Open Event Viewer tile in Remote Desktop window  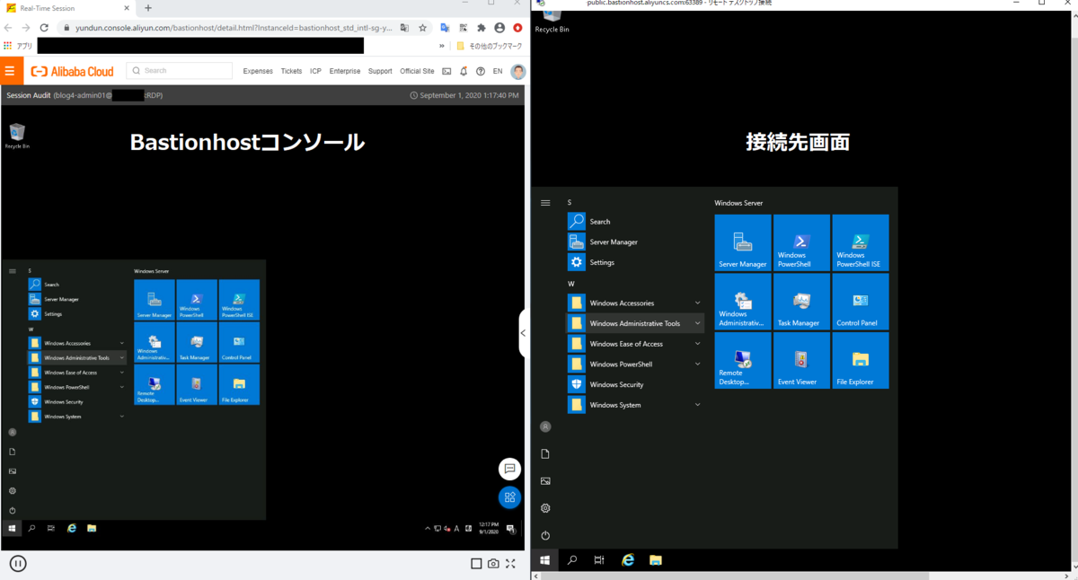click(801, 360)
